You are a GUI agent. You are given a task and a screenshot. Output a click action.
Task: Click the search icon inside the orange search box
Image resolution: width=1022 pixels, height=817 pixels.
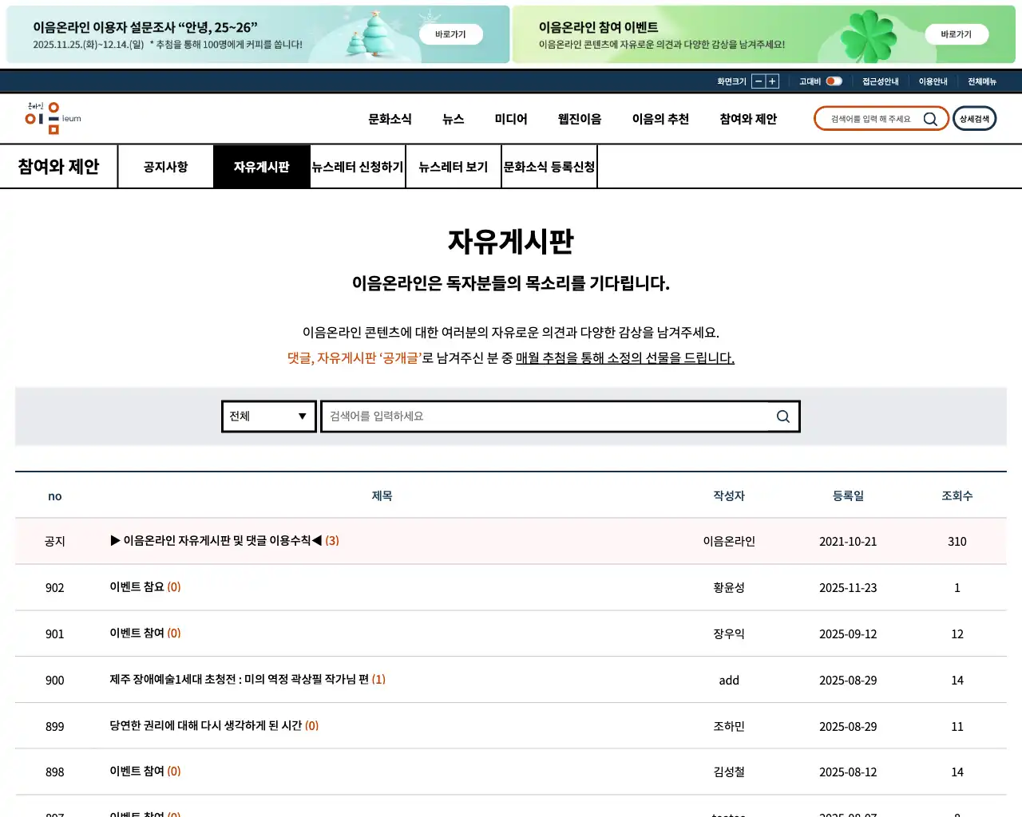[x=930, y=118]
